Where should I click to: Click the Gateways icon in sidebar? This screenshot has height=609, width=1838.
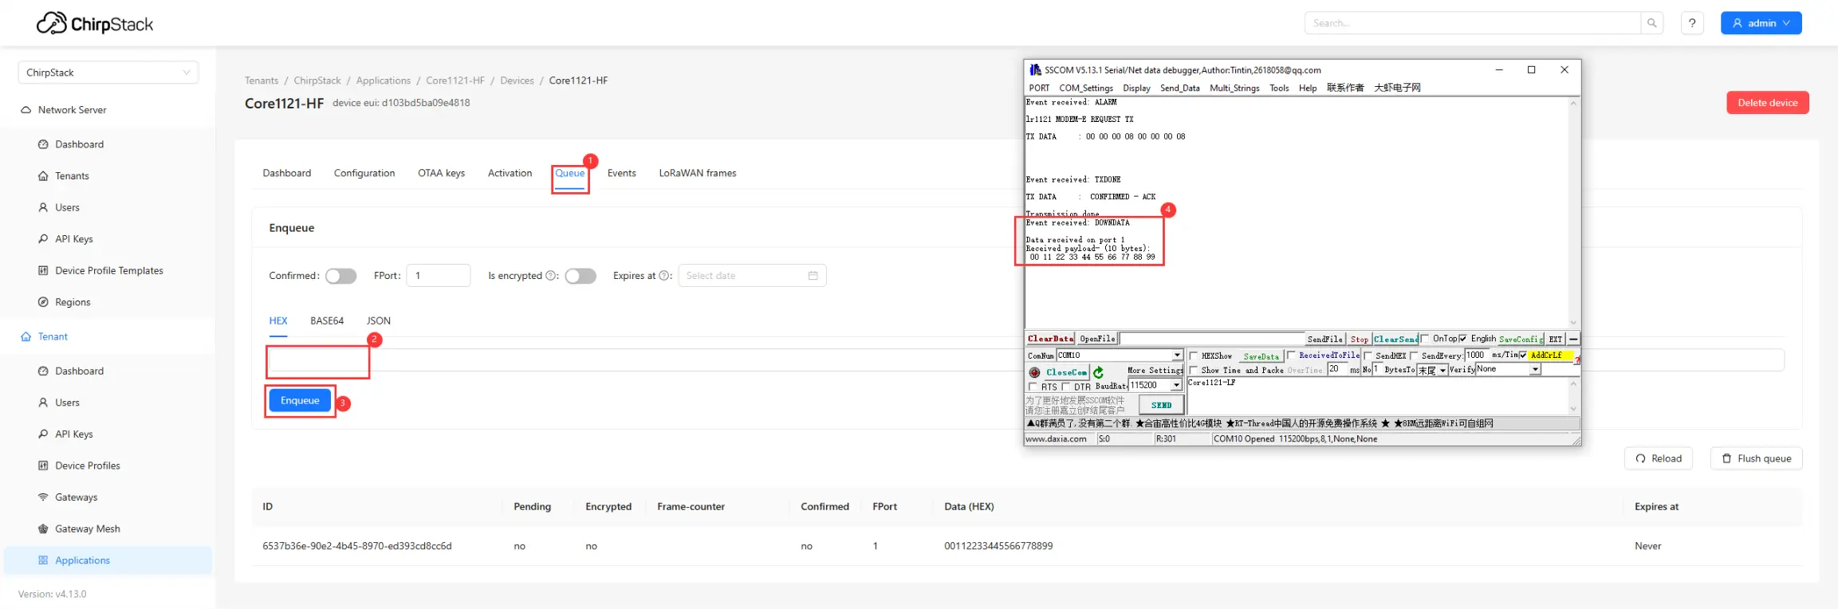point(43,497)
